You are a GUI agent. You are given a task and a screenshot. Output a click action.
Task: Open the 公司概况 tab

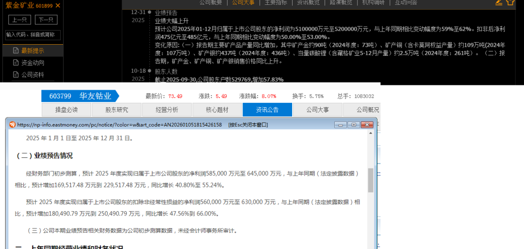(x=362, y=110)
